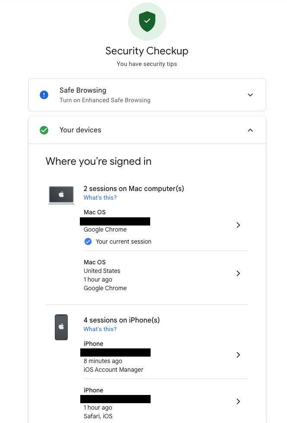Open details arrow for the Safari iOS session
This screenshot has width=287, height=423.
tap(238, 401)
